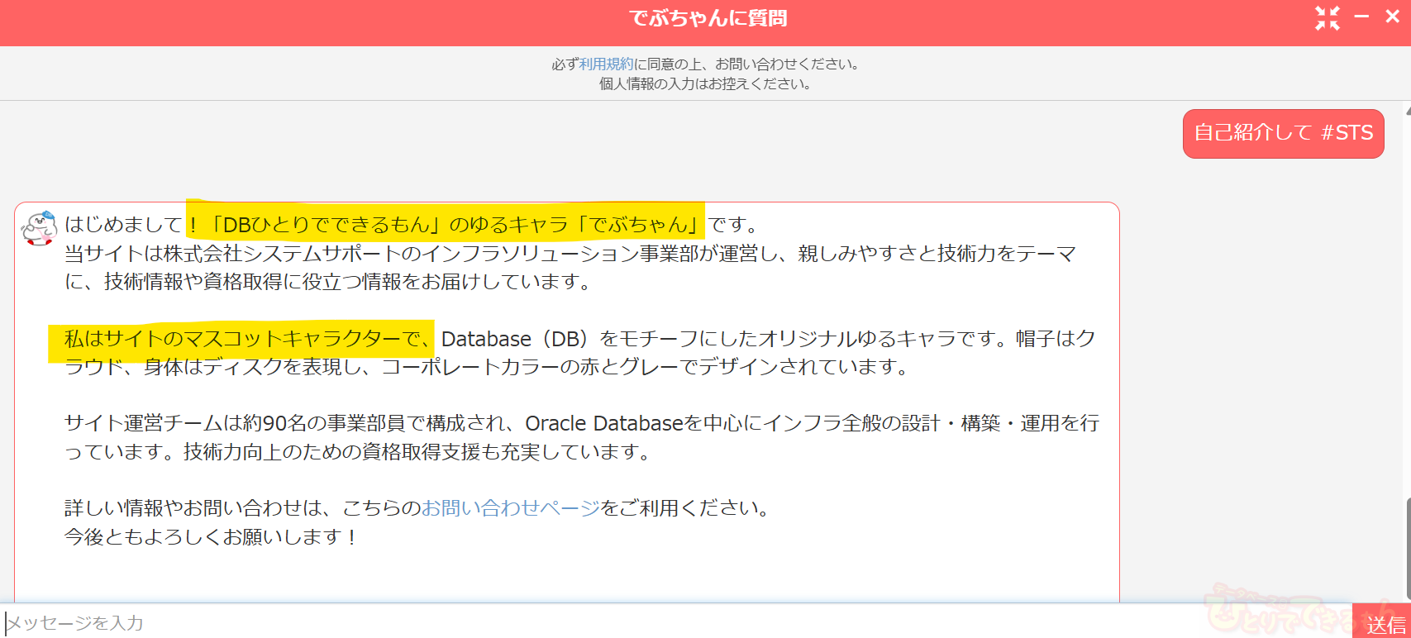
Task: Close the でぶちゃんに質問 chat window
Action: click(1393, 17)
